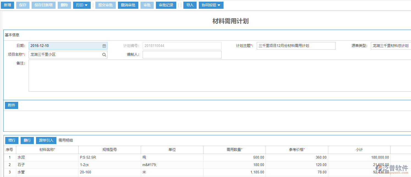Screen dimensions: 411x177
Task: Click 源单引入 to import source documents
Action: click(x=46, y=140)
